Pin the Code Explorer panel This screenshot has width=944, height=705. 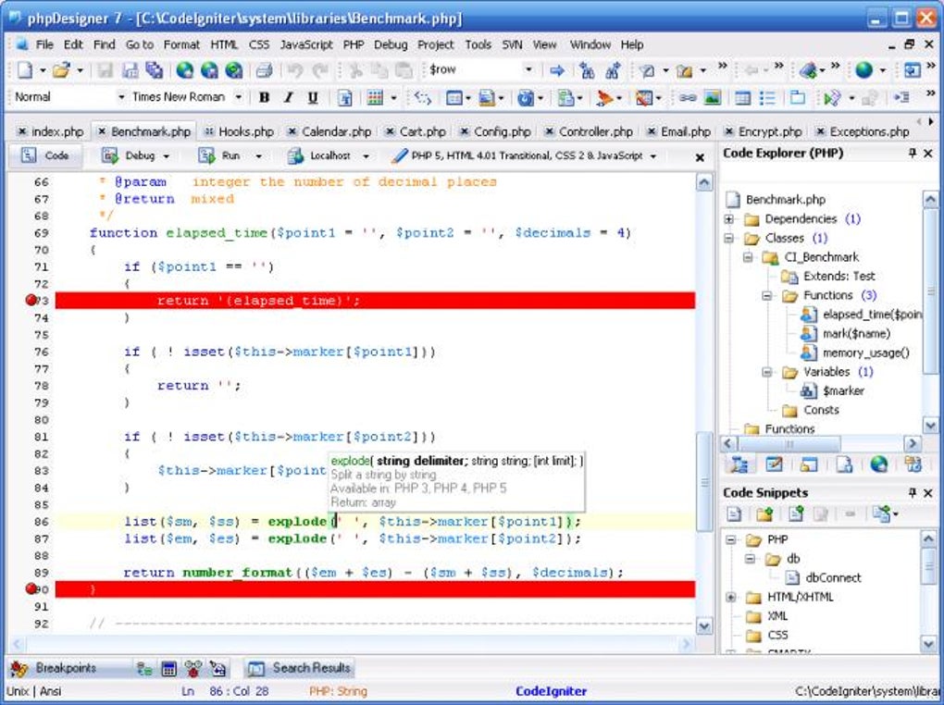pyautogui.click(x=913, y=154)
